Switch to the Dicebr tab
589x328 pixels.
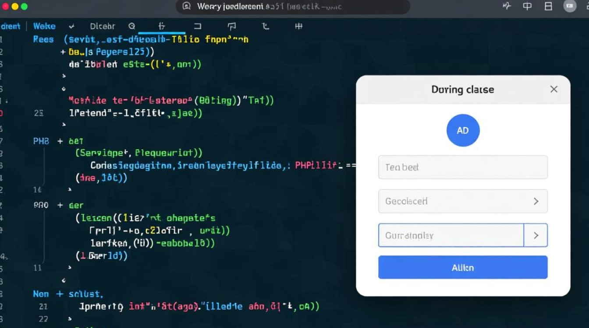(102, 26)
